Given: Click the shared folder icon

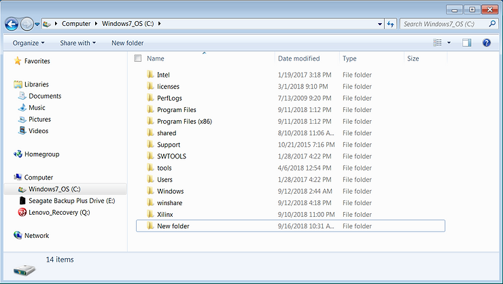Looking at the screenshot, I should click(x=150, y=132).
